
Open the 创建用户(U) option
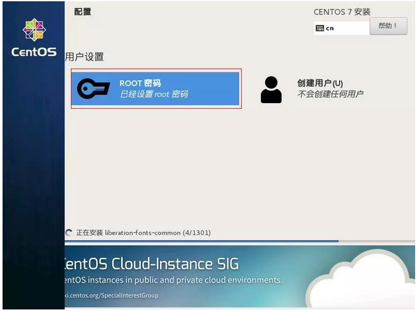click(x=320, y=83)
